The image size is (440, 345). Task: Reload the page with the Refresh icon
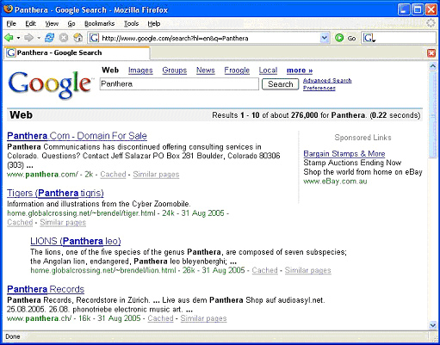[x=50, y=38]
